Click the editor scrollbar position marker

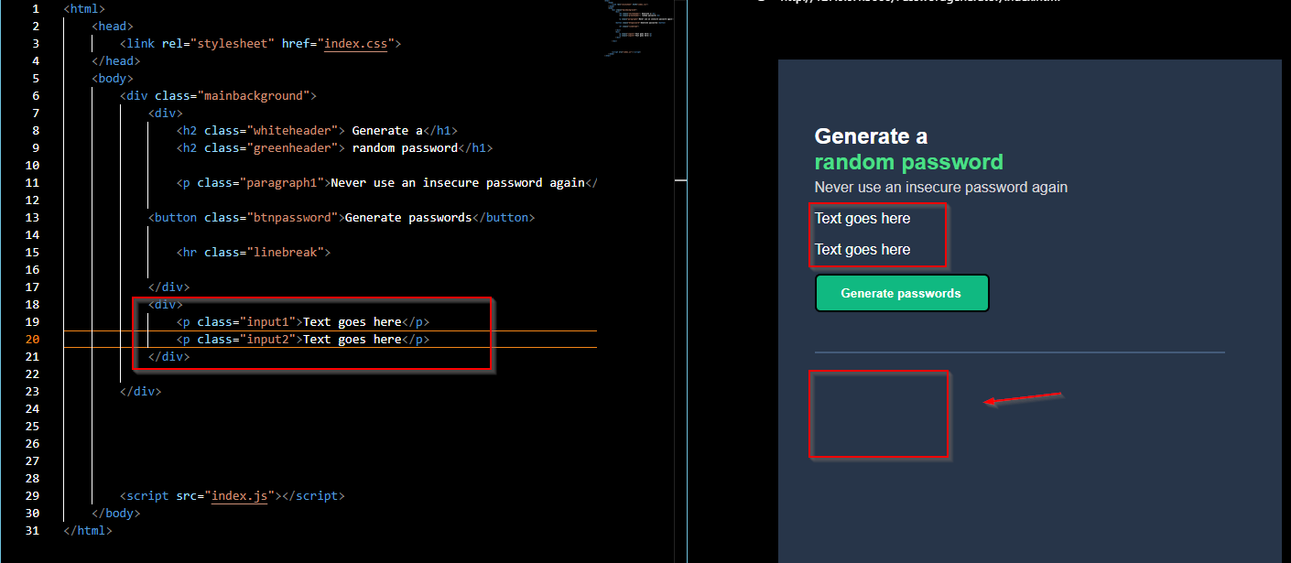(x=680, y=181)
